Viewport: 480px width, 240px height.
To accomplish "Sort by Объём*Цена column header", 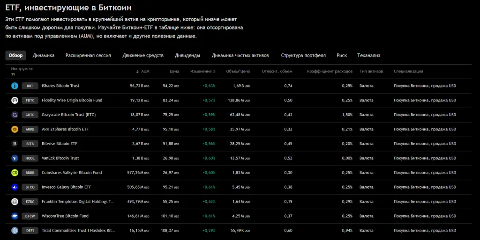I will pos(238,72).
